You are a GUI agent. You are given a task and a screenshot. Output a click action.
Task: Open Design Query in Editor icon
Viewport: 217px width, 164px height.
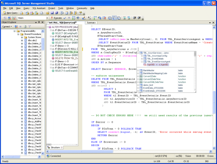(x=84, y=18)
